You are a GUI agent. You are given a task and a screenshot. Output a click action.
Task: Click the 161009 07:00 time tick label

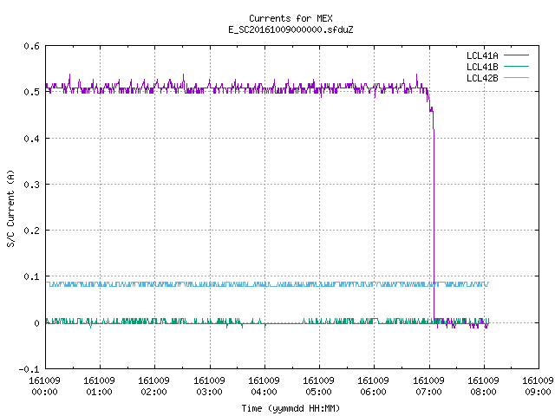point(428,387)
